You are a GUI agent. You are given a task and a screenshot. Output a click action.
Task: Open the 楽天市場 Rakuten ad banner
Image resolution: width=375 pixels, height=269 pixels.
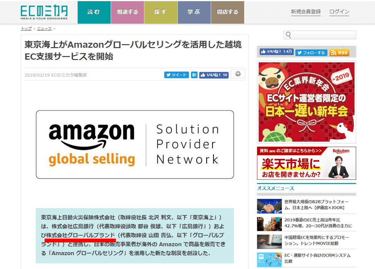(x=307, y=163)
